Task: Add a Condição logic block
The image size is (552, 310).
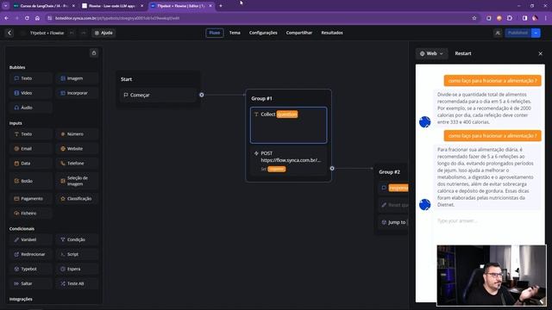Action: tap(77, 239)
